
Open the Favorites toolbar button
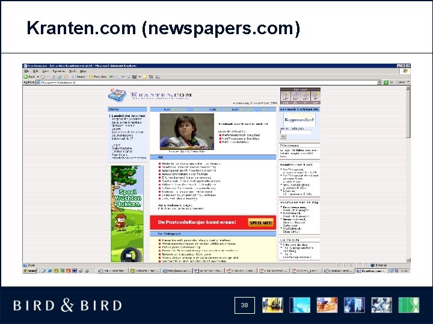[98, 77]
